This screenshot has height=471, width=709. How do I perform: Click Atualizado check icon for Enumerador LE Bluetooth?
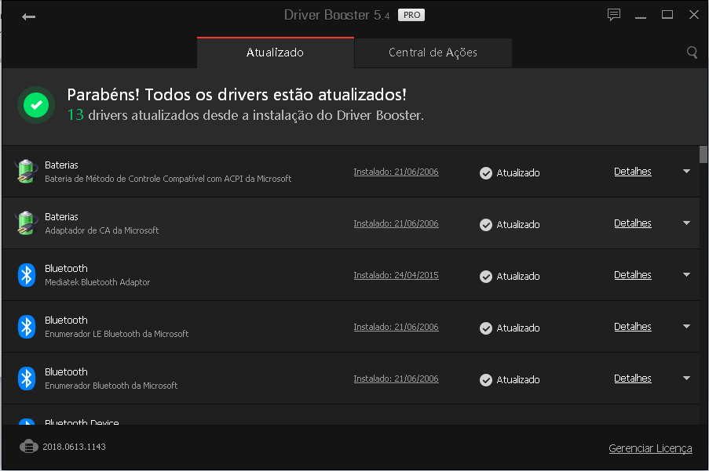point(486,328)
